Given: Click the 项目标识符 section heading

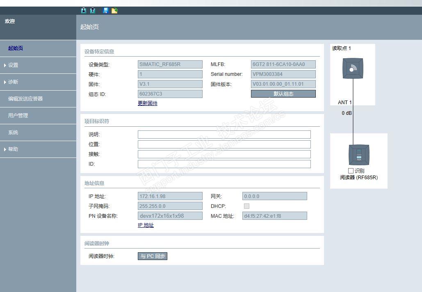Looking at the screenshot, I should tap(97, 121).
